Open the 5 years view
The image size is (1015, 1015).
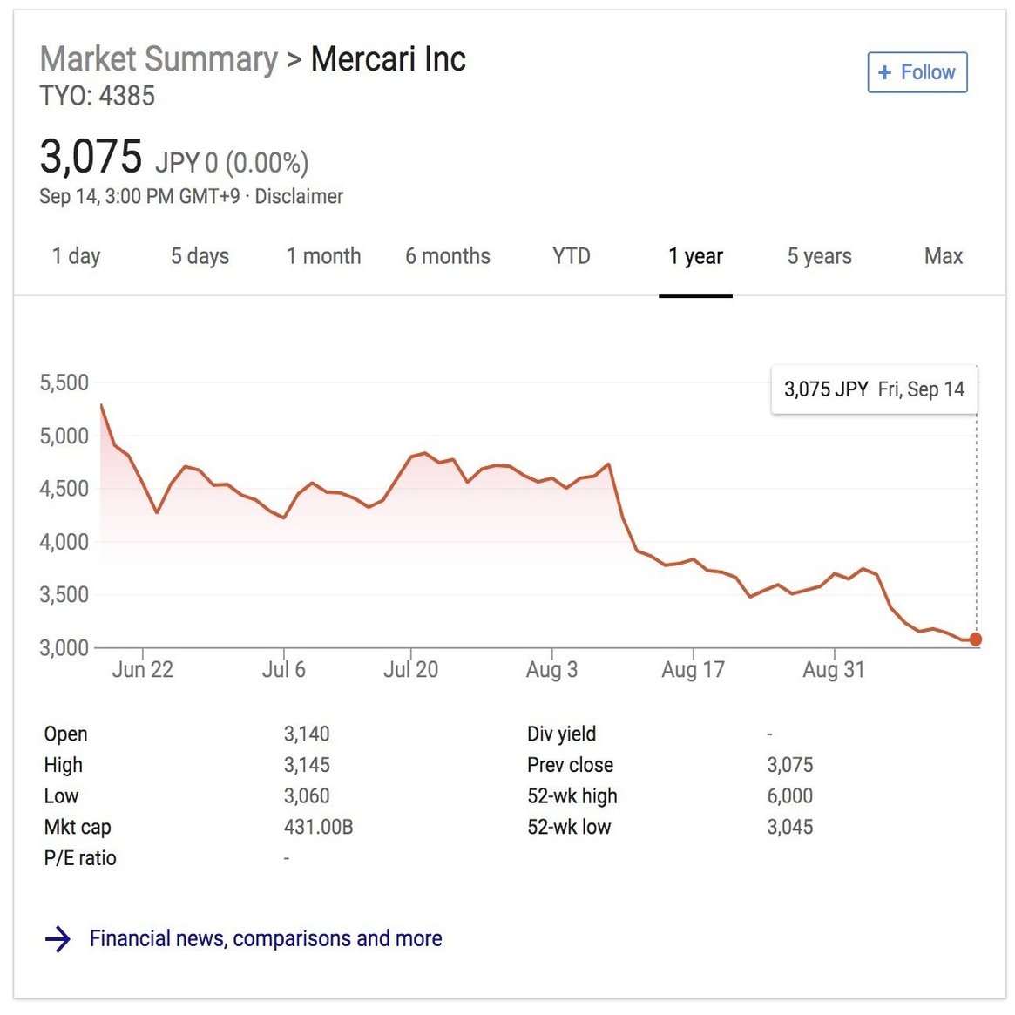[x=819, y=256]
